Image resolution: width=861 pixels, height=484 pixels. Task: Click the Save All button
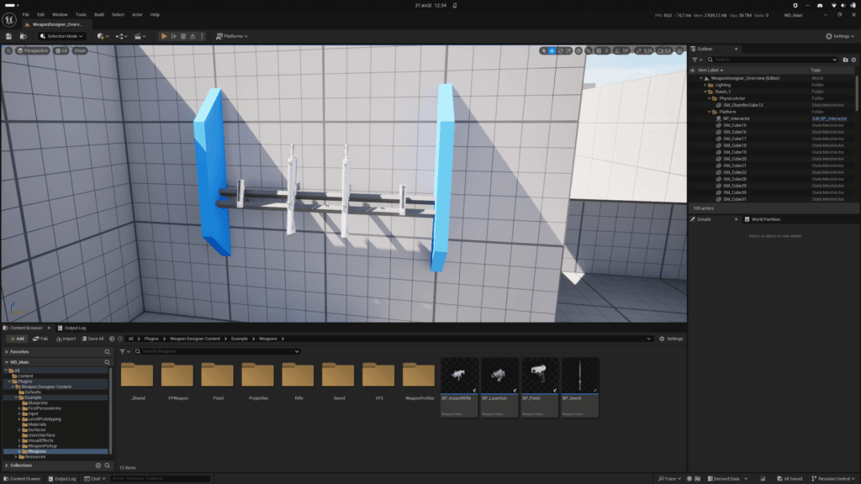click(x=92, y=339)
